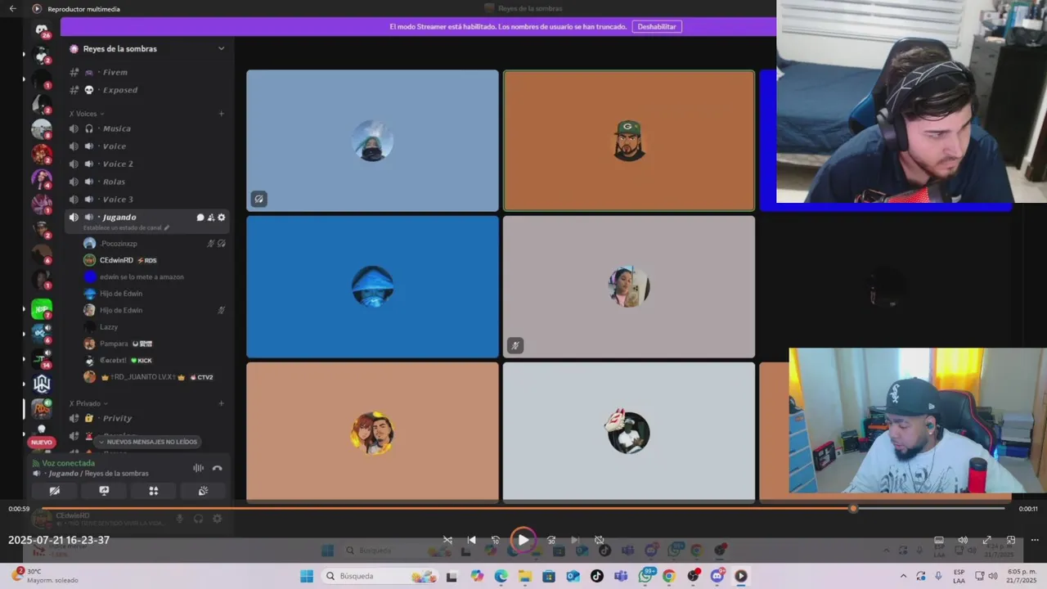Image resolution: width=1047 pixels, height=589 pixels.
Task: Toggle repeat mode in the media player
Action: [600, 540]
